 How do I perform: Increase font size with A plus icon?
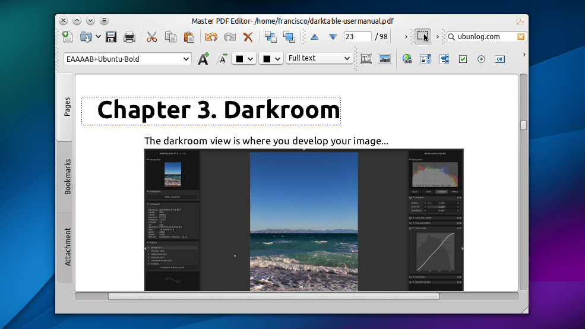(x=203, y=59)
